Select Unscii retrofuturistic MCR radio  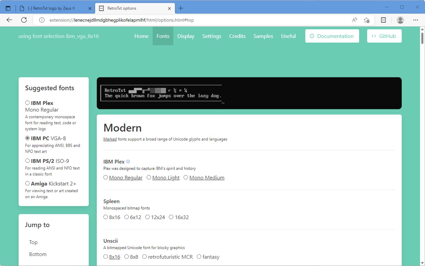coord(144,257)
